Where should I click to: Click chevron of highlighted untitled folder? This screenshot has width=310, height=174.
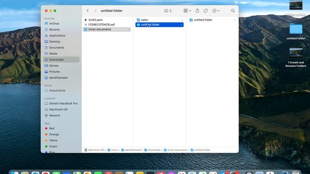click(x=182, y=25)
